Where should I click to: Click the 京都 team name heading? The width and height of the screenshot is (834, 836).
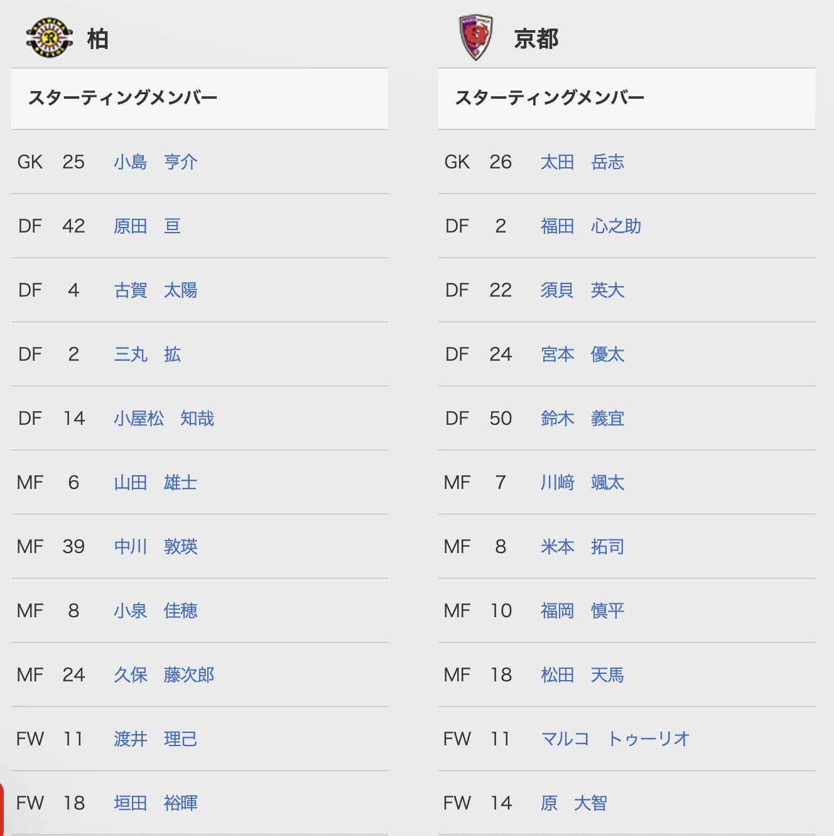[536, 39]
